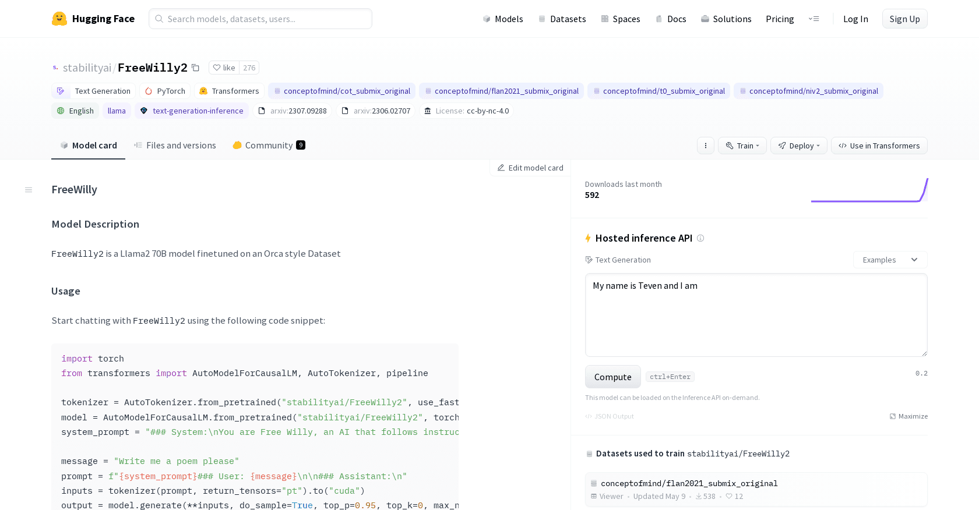Switch to the Model card tab
The height and width of the screenshot is (510, 979).
click(x=89, y=146)
